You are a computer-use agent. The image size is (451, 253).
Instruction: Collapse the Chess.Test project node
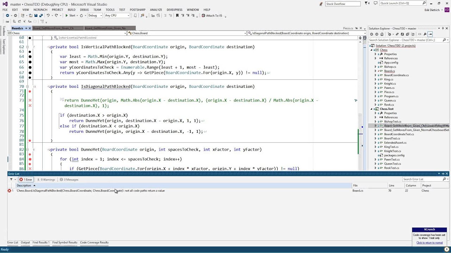pyautogui.click(x=371, y=109)
